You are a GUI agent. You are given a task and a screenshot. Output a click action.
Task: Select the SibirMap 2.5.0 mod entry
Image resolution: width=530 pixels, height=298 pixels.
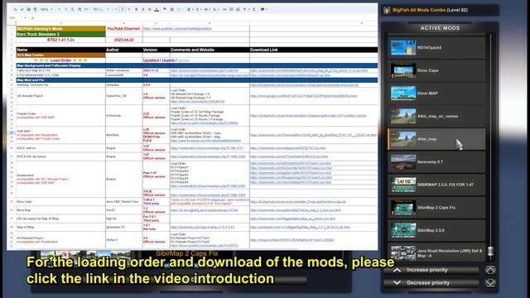tap(436, 230)
